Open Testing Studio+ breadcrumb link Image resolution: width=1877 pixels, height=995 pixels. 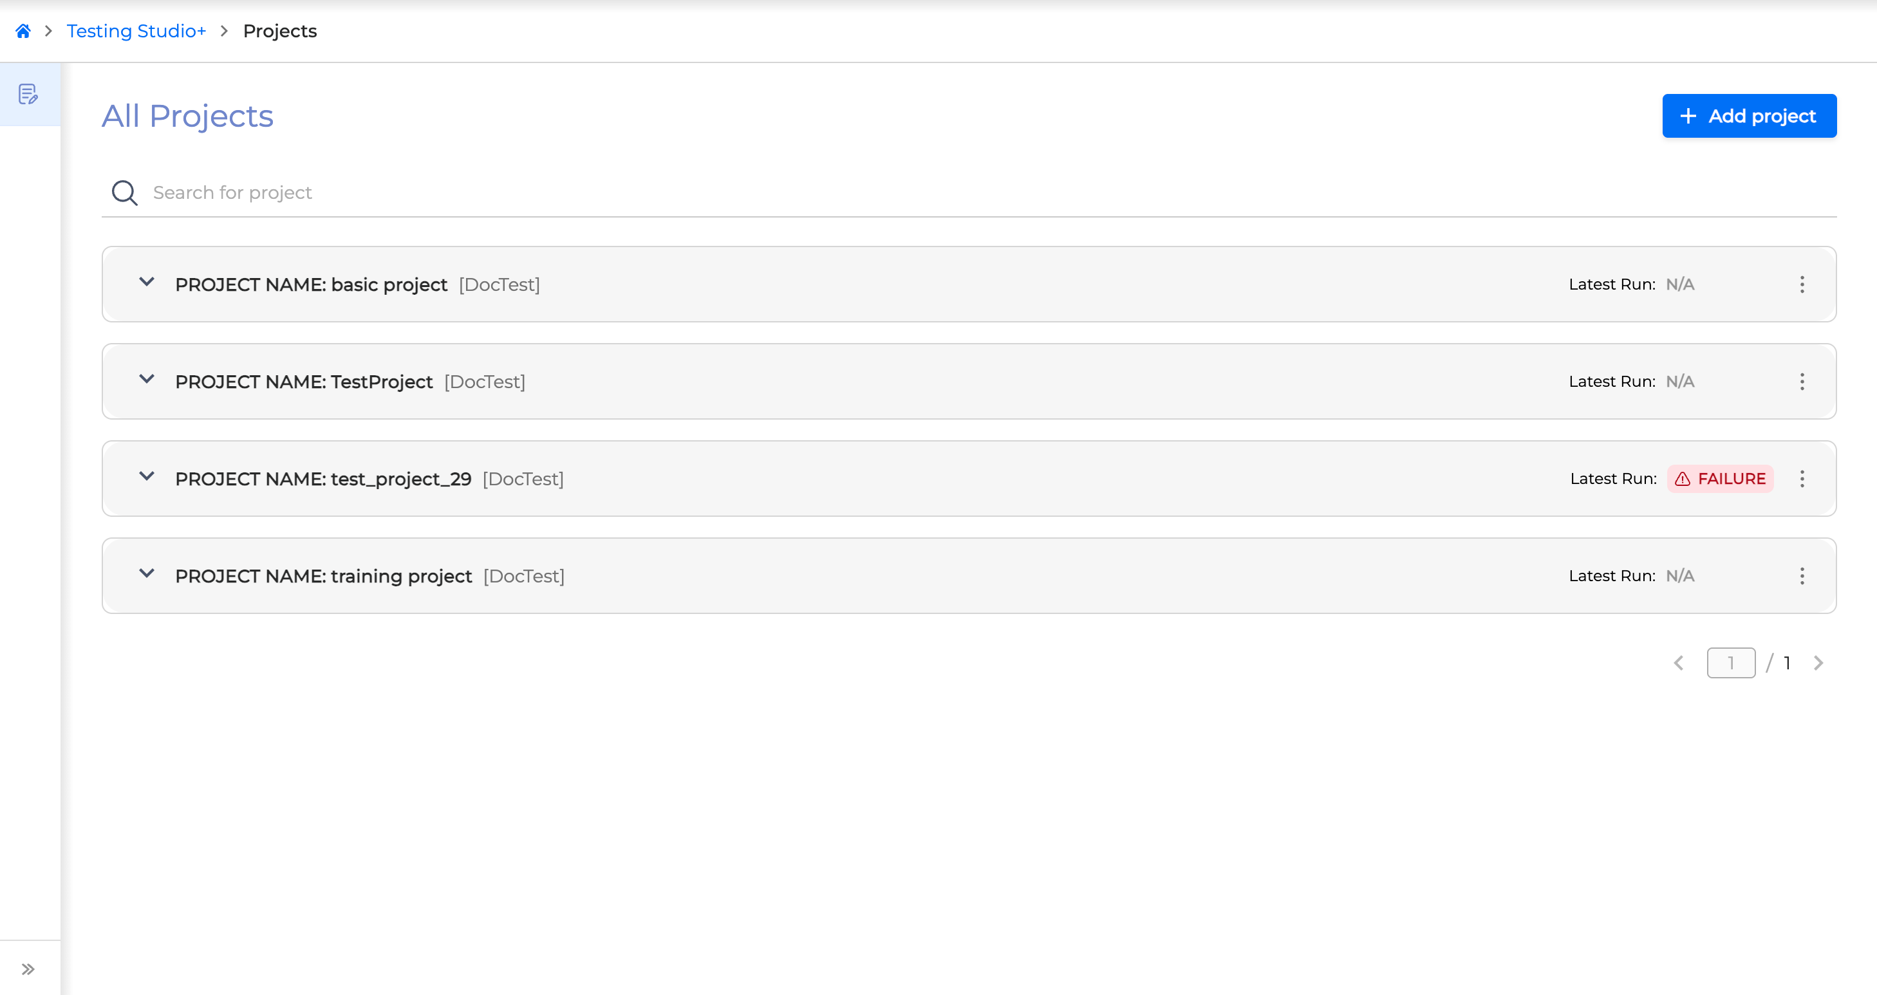[x=136, y=32]
